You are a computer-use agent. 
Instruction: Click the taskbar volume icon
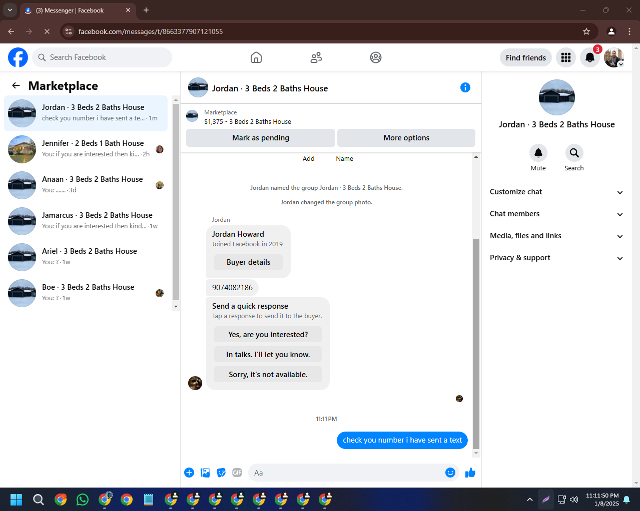point(574,499)
